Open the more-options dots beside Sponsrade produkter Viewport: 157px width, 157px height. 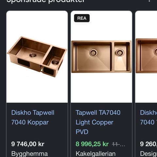point(149,1)
